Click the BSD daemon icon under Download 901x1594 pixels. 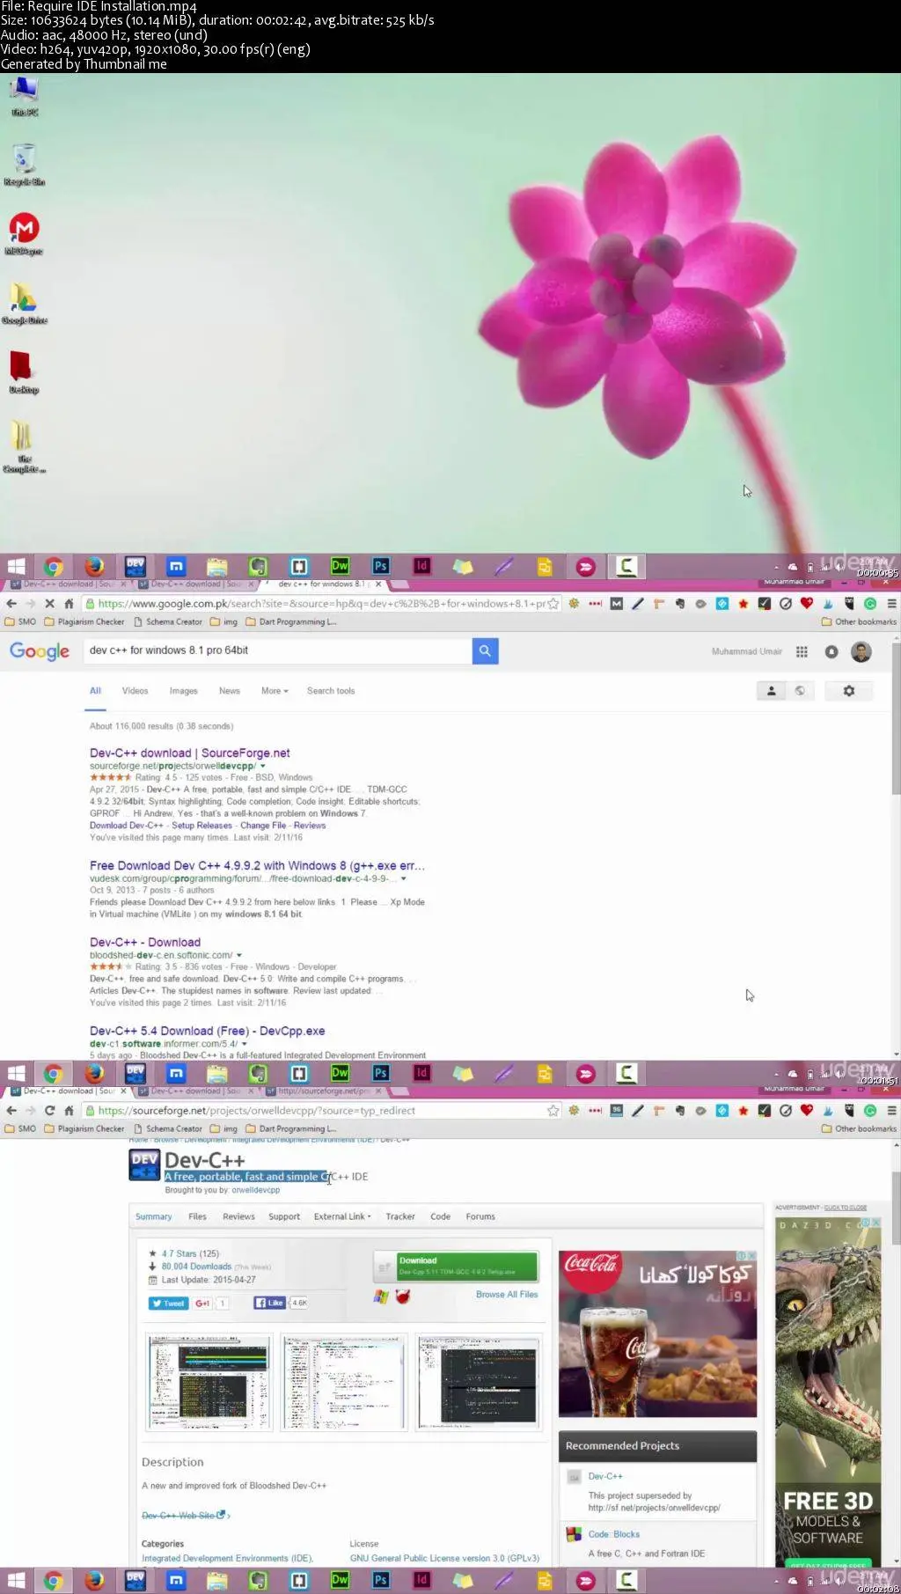(x=403, y=1297)
